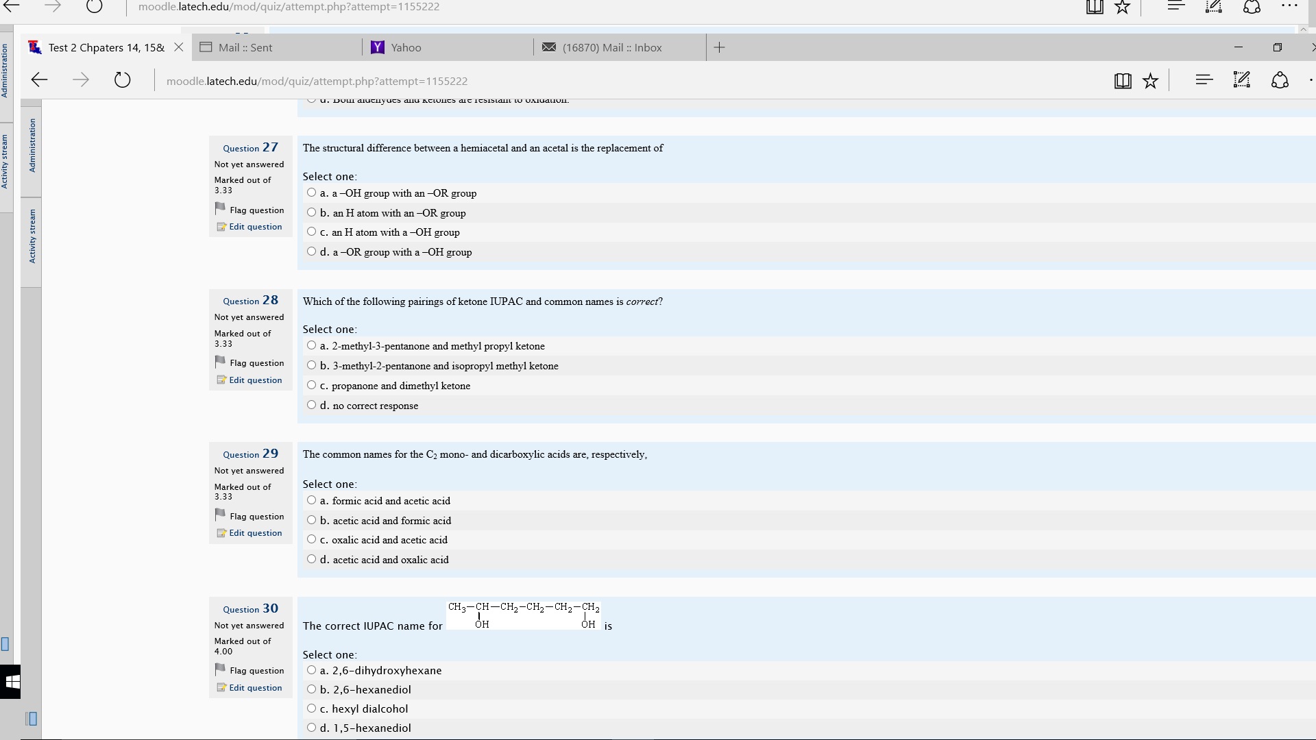Screen dimensions: 1316x740
Task: Select option a, –OH group with –OR group
Action: point(311,193)
